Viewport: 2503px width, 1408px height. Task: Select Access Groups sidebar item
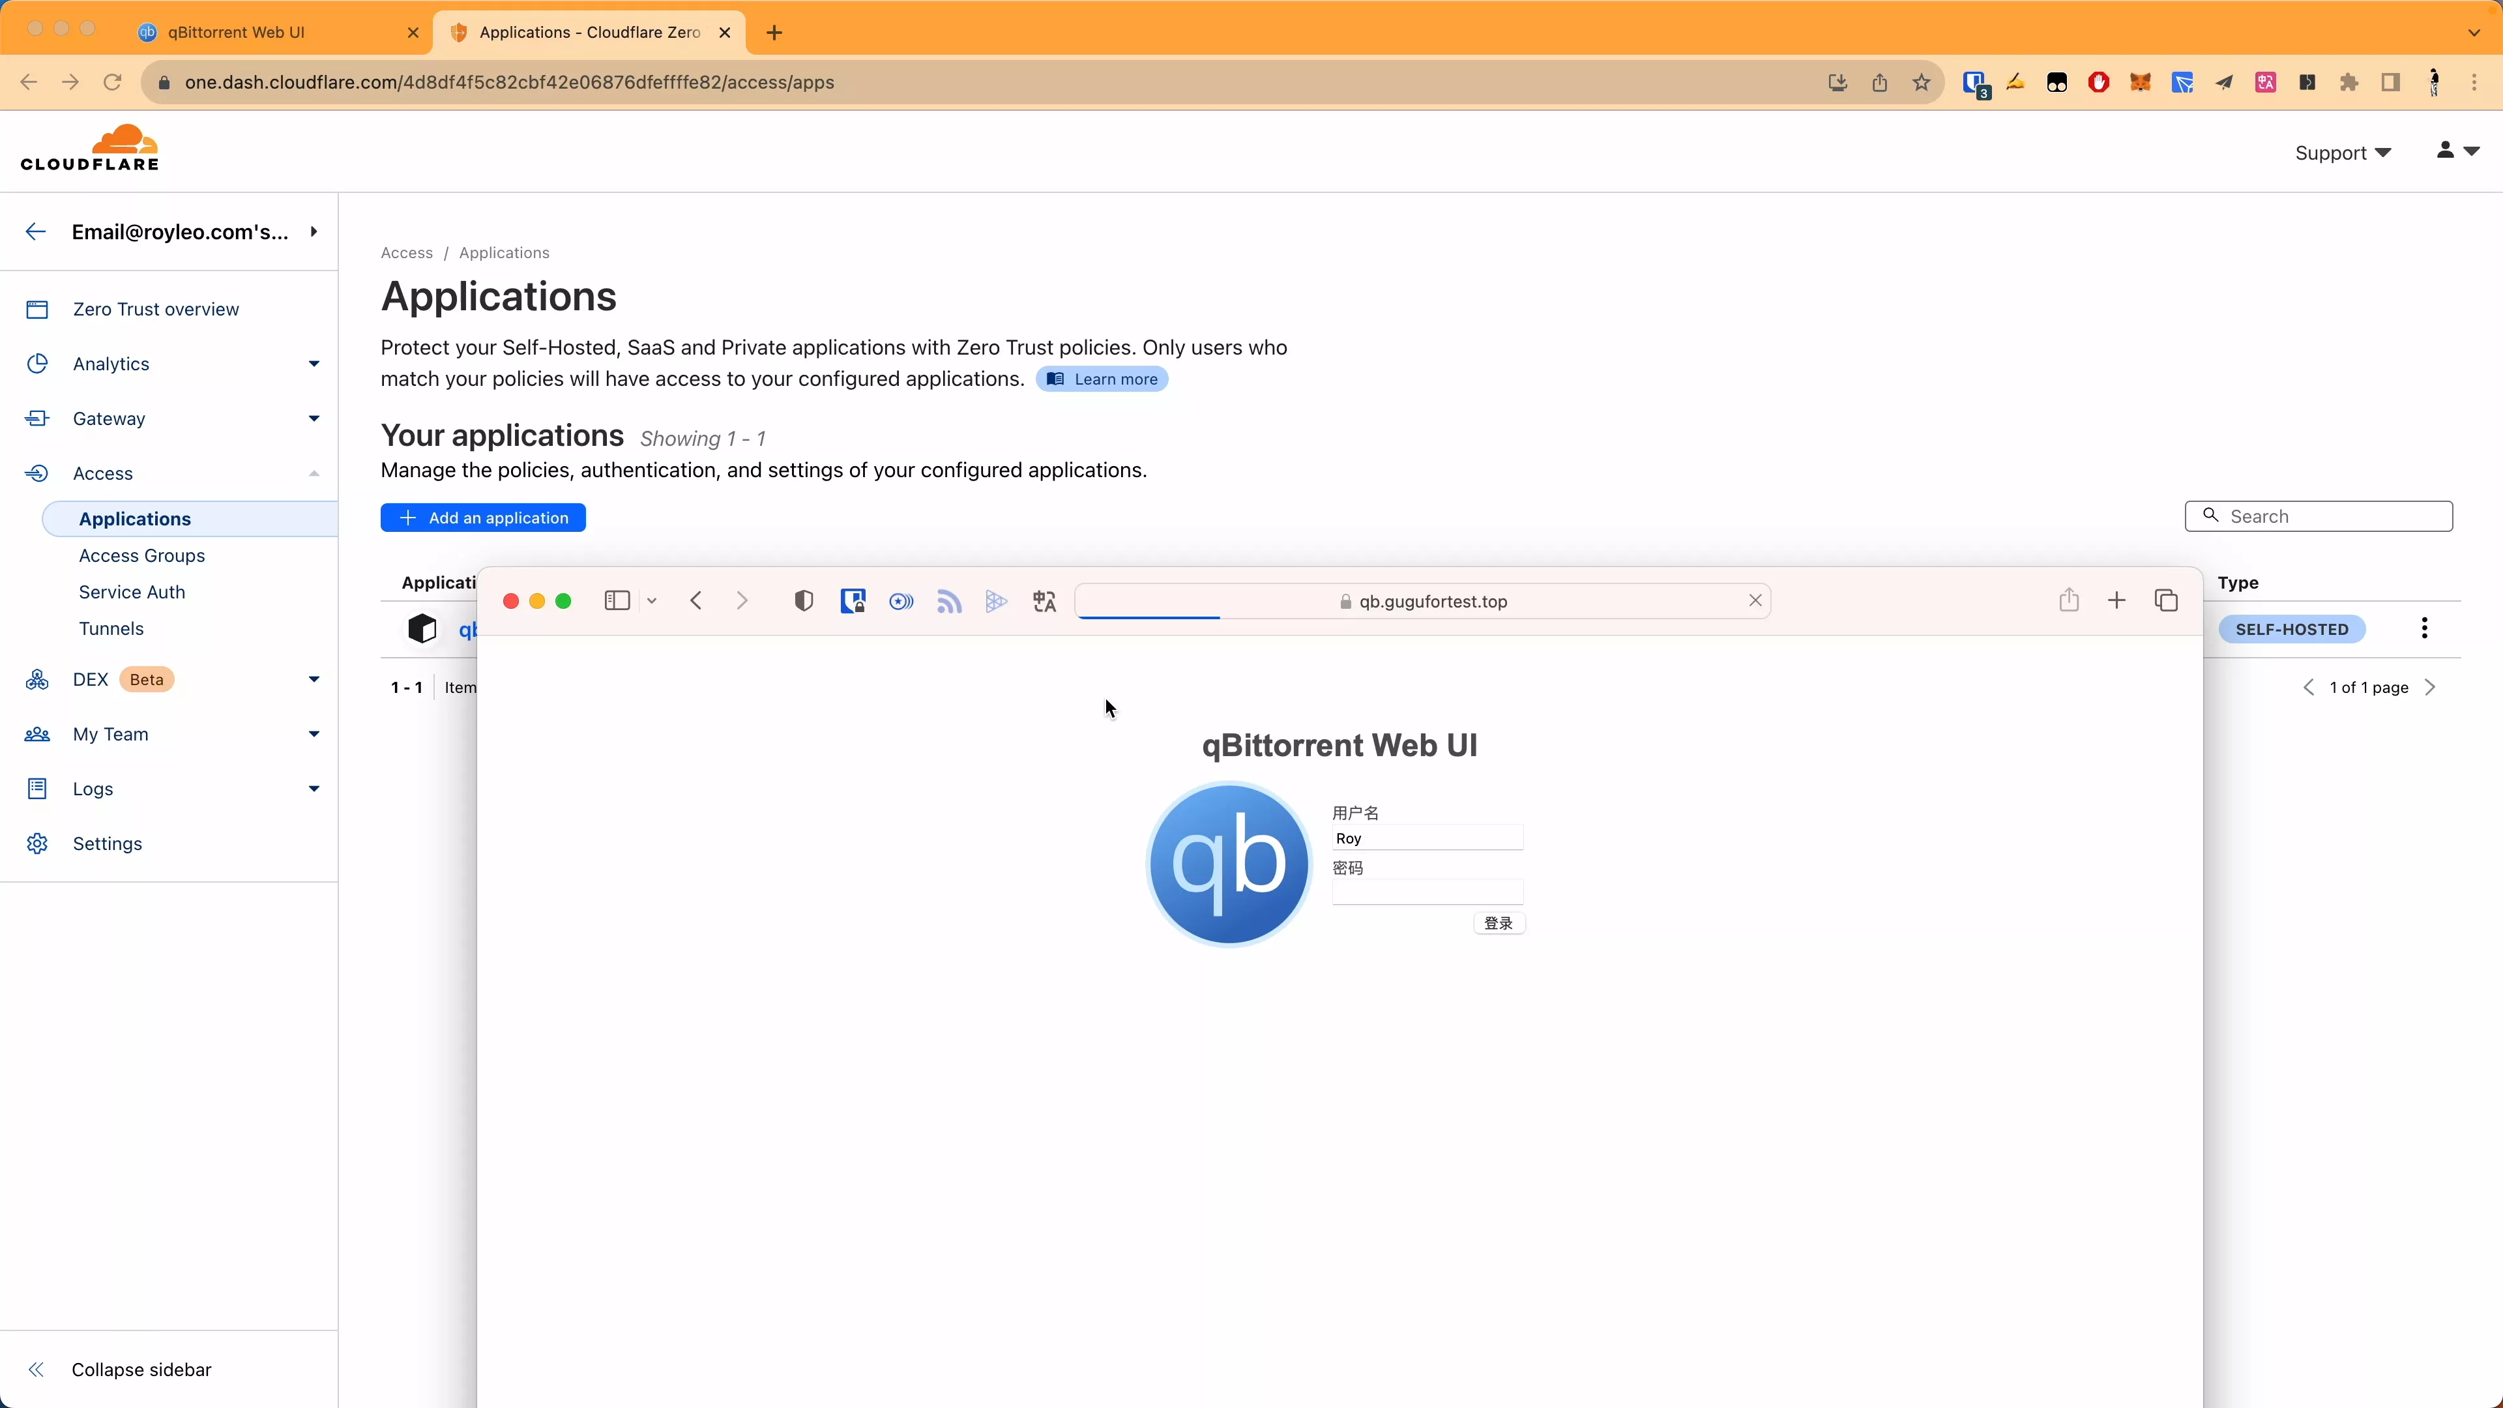coord(142,556)
